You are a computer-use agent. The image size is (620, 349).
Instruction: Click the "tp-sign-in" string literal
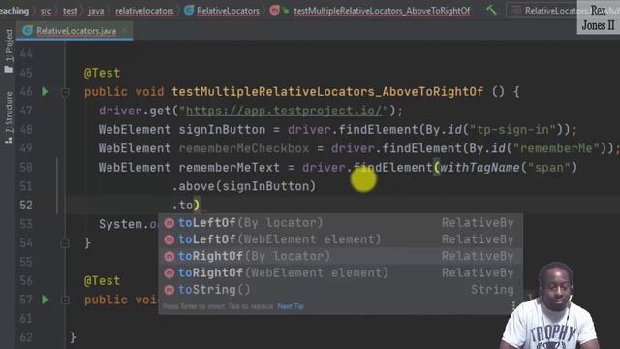click(x=512, y=130)
